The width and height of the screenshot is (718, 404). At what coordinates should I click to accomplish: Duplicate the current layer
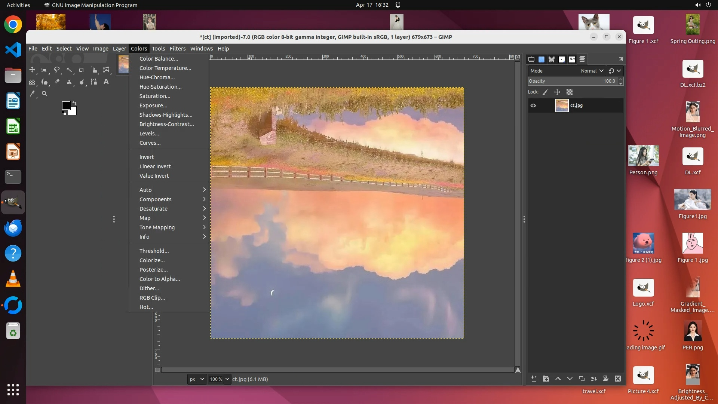coord(582,379)
